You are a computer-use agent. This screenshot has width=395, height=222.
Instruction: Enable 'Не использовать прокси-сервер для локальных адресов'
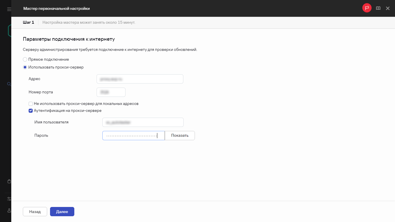31,103
